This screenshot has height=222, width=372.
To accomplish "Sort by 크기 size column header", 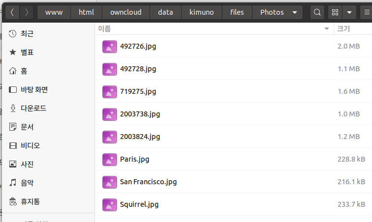I will (x=353, y=29).
